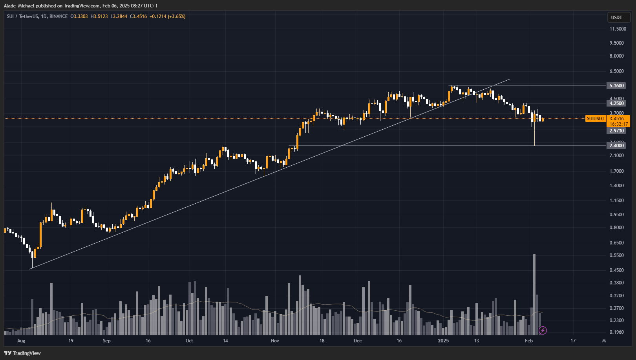Select the 2.4000 horizontal line price label
The image size is (636, 360).
(x=616, y=146)
